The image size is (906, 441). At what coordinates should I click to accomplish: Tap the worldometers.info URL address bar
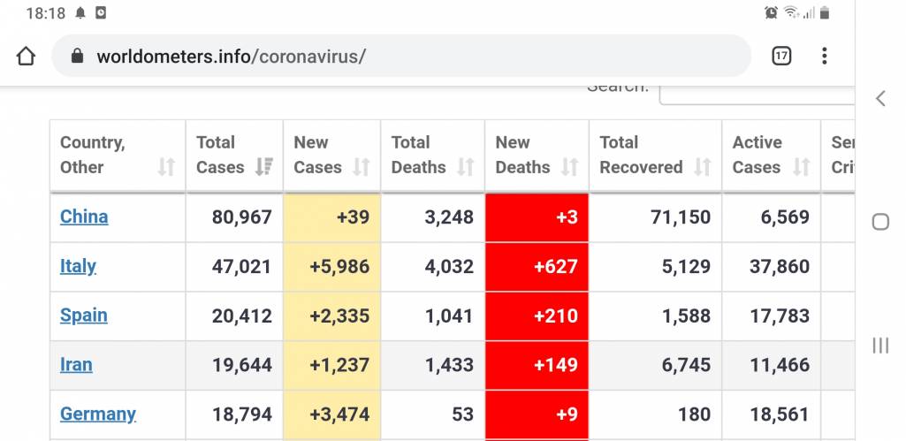tap(398, 57)
